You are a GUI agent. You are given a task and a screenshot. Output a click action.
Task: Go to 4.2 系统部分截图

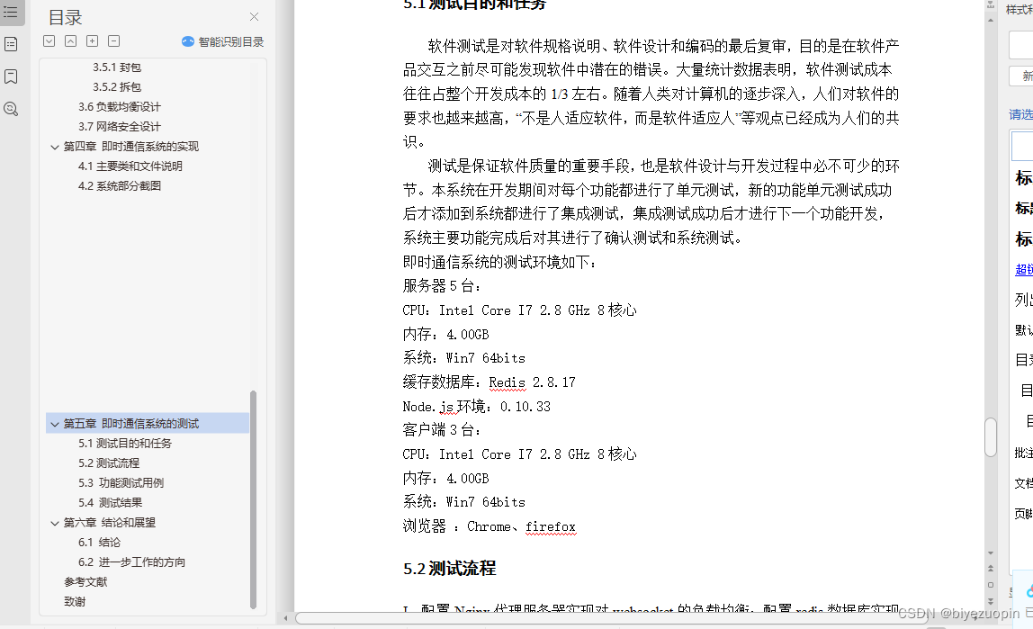click(120, 185)
